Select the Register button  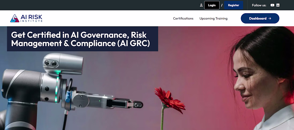point(234,5)
